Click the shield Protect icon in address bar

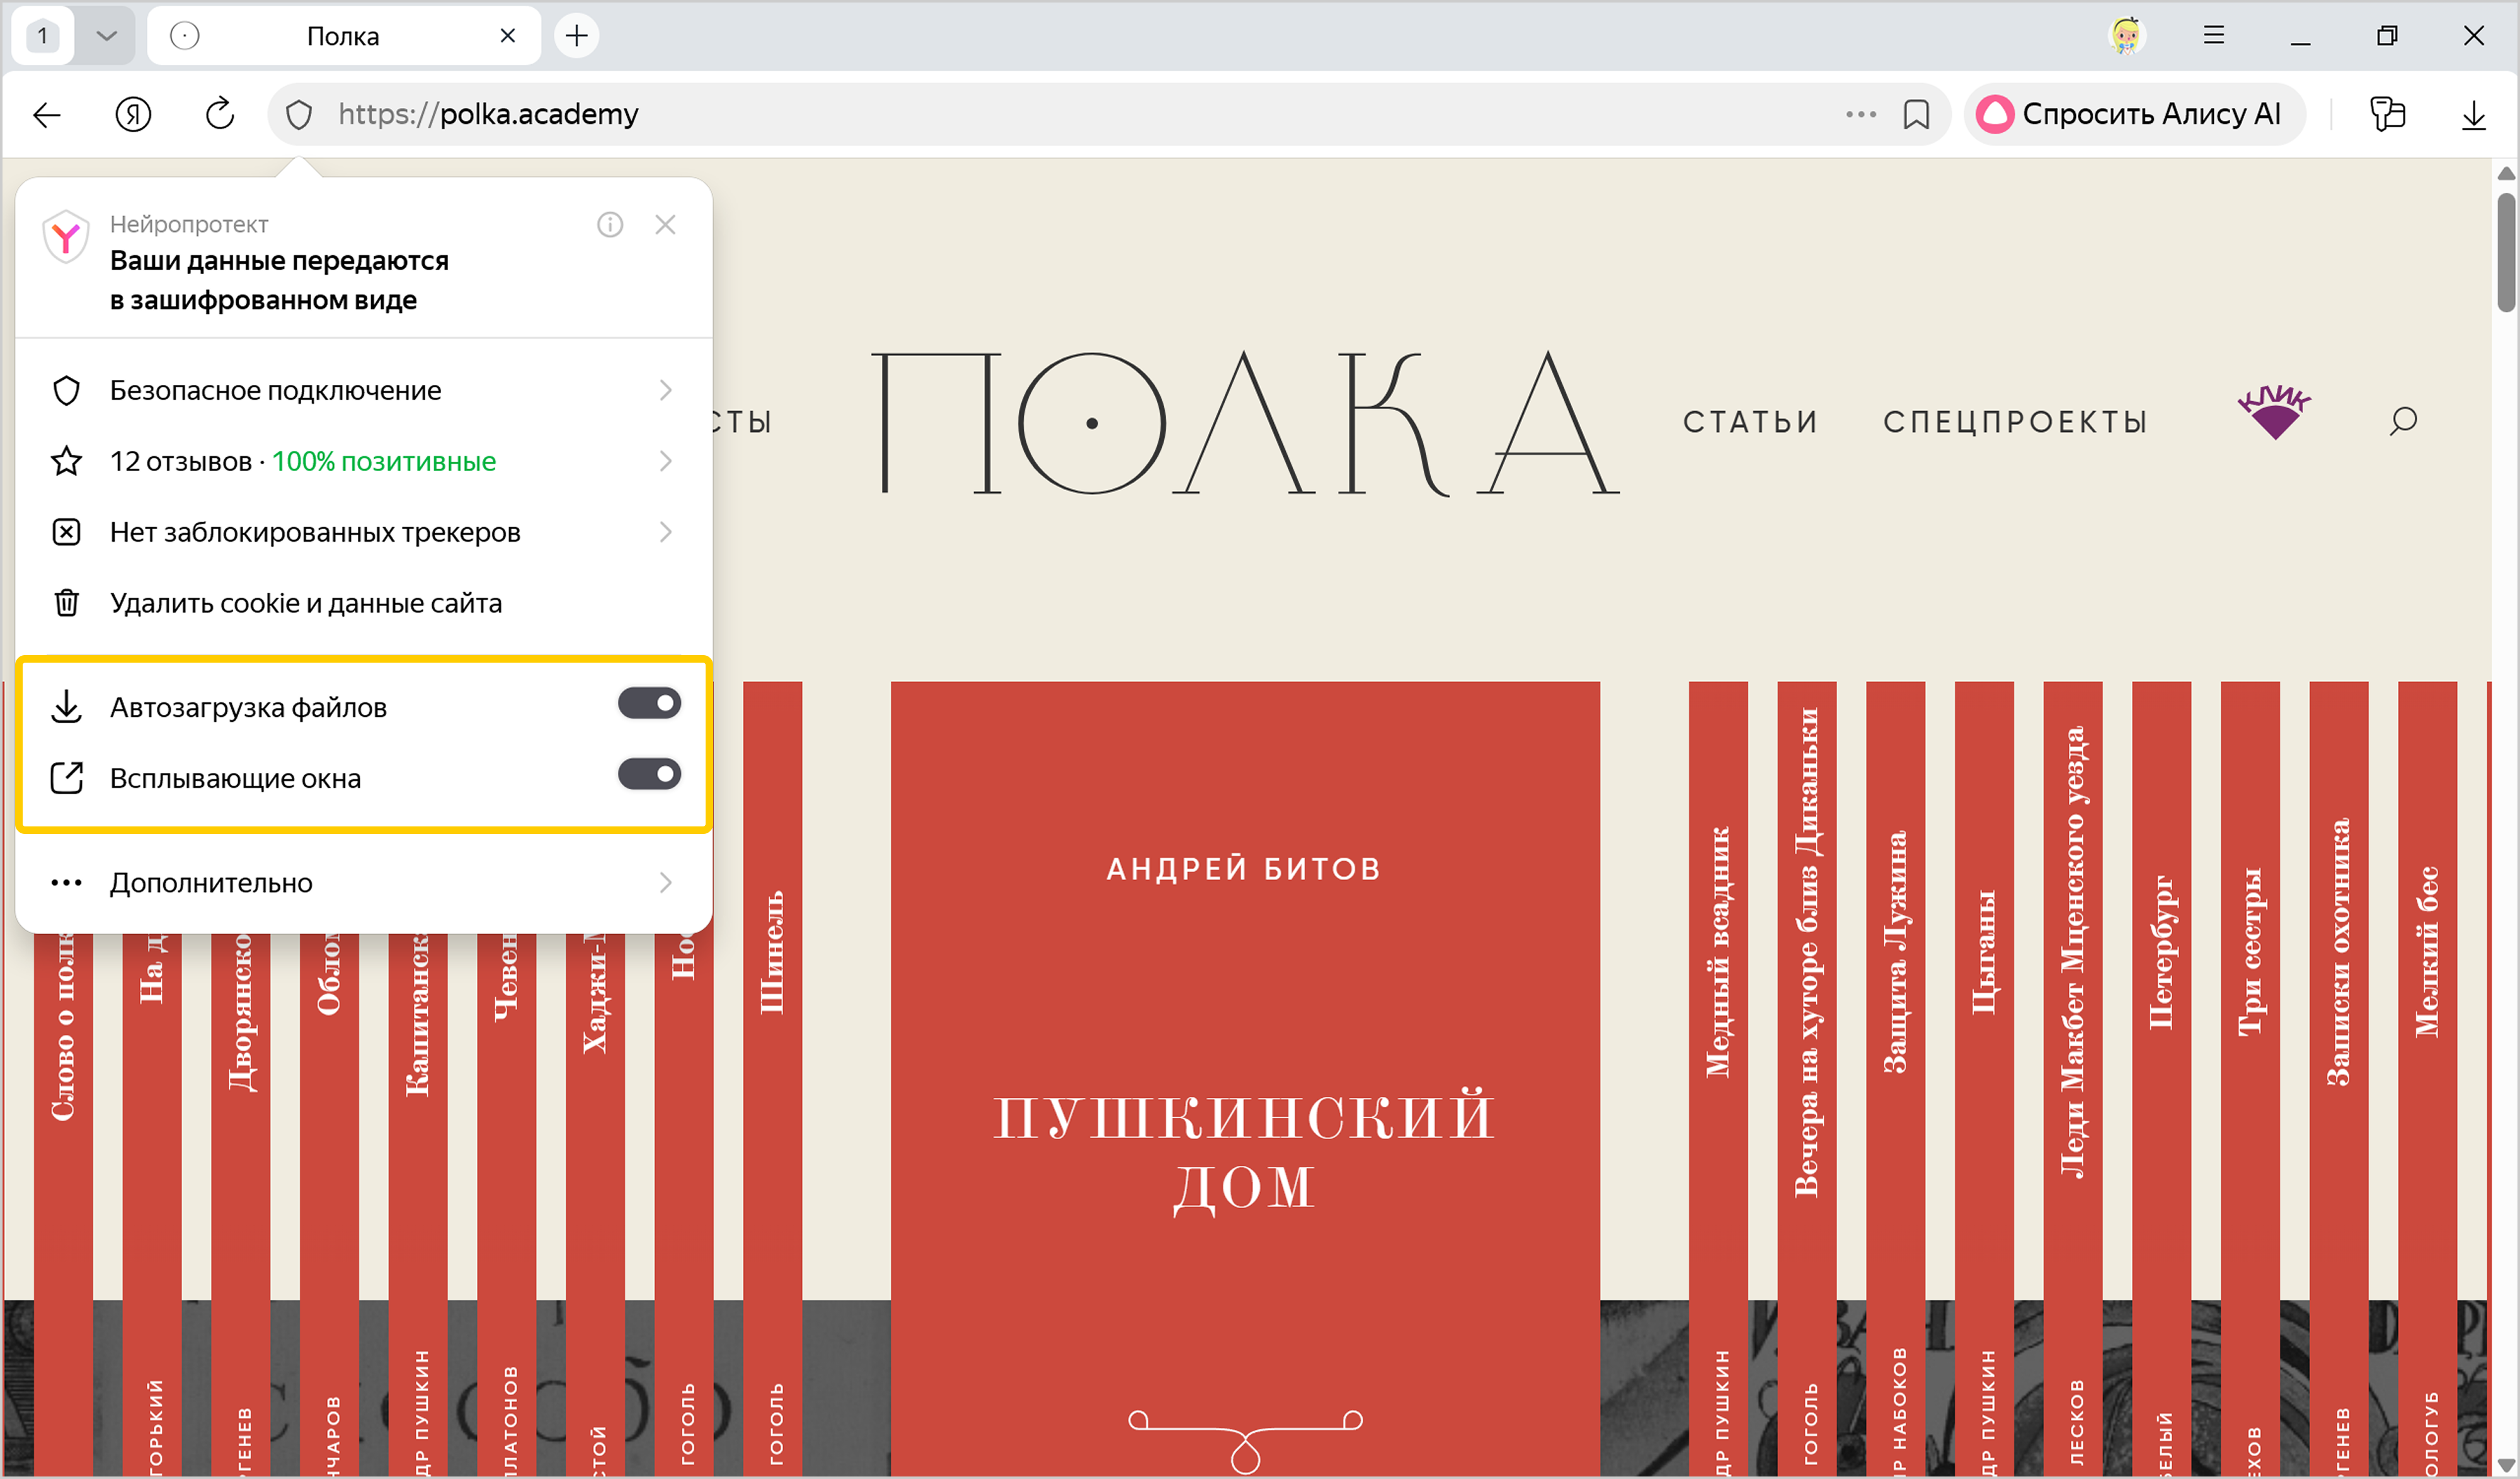tap(299, 114)
